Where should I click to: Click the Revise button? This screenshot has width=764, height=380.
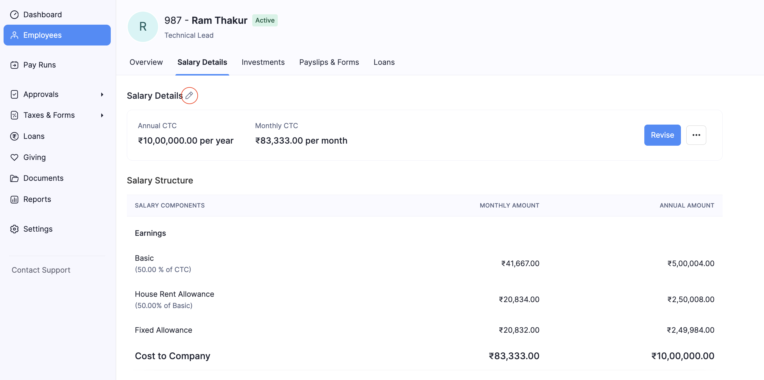[662, 135]
